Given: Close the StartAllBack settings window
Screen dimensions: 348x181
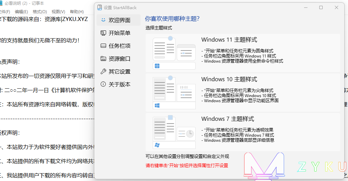Looking at the screenshot, I should pyautogui.click(x=337, y=7).
